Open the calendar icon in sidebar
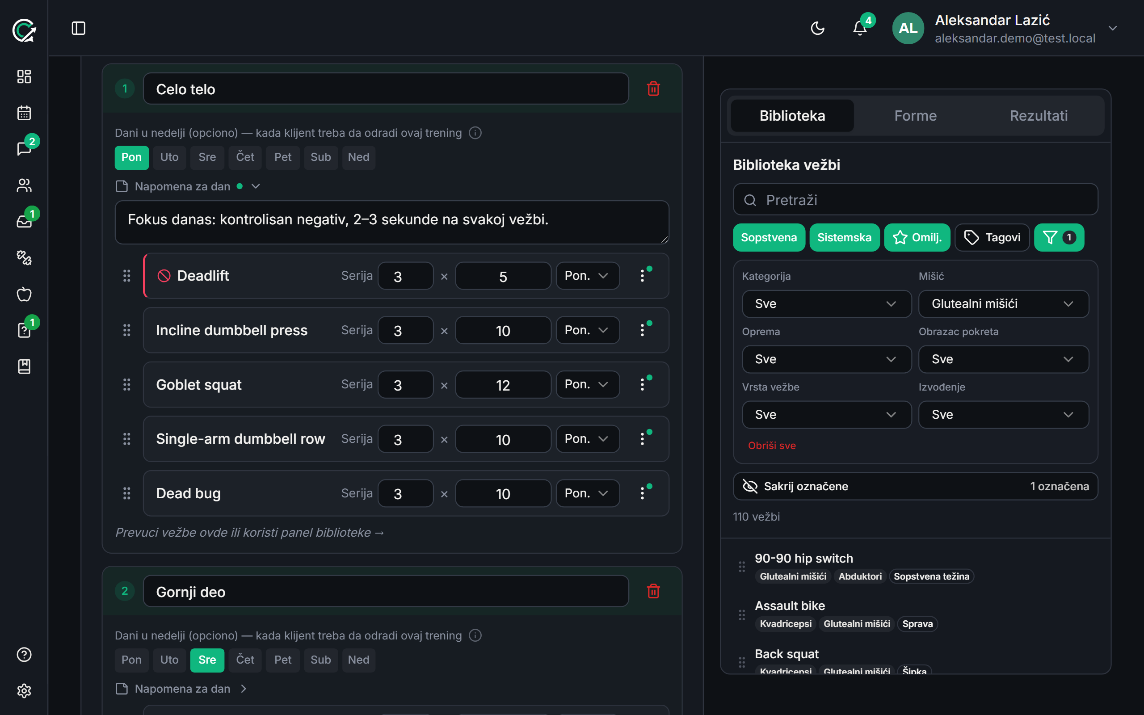This screenshot has width=1144, height=715. (24, 113)
